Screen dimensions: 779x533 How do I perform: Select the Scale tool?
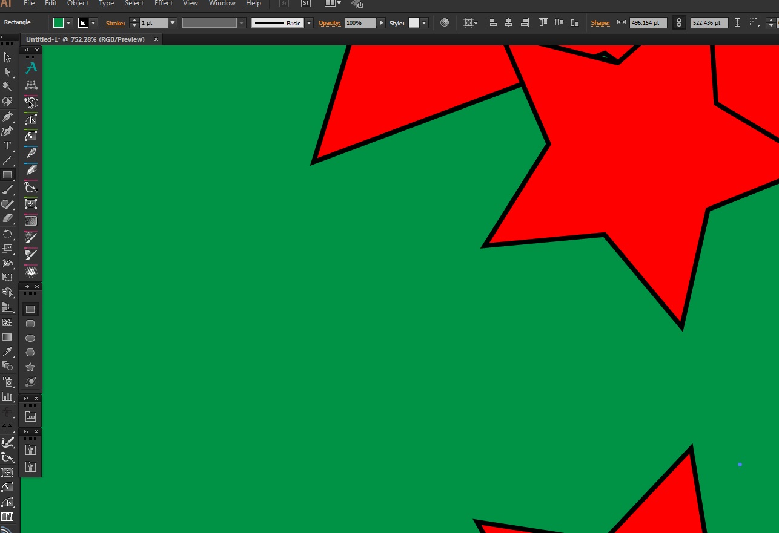point(7,249)
